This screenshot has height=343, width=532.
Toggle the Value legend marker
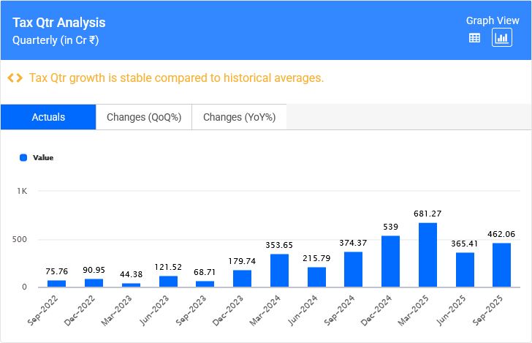pos(23,157)
